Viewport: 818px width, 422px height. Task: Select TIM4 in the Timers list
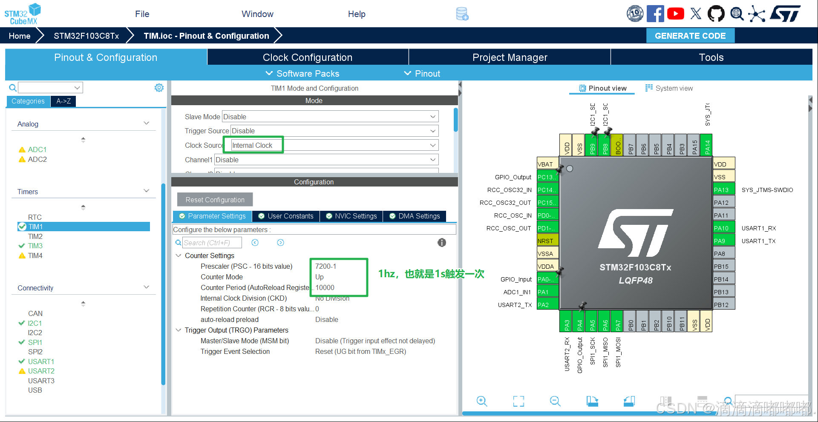pyautogui.click(x=35, y=255)
